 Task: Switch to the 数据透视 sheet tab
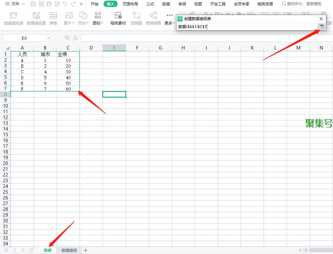pyautogui.click(x=69, y=250)
